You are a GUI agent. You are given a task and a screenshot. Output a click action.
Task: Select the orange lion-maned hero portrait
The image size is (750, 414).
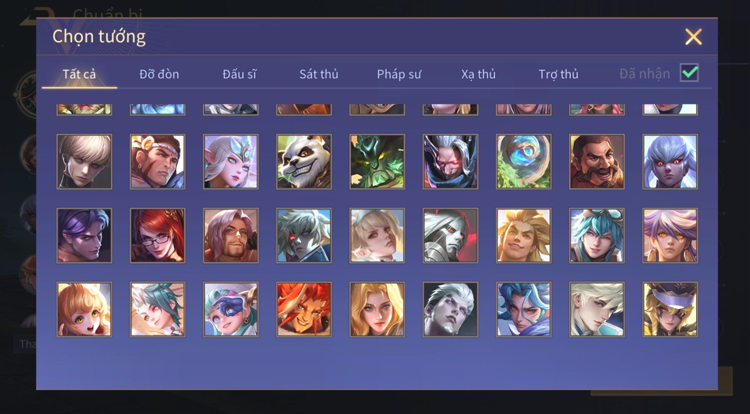coord(304,309)
